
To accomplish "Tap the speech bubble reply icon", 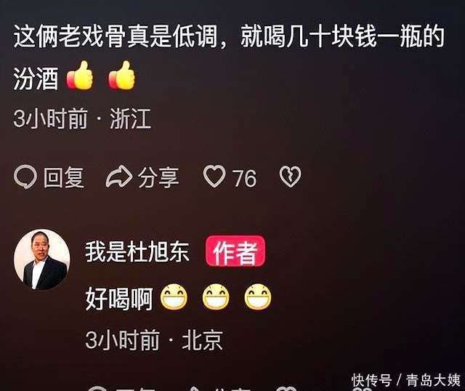I will (25, 177).
